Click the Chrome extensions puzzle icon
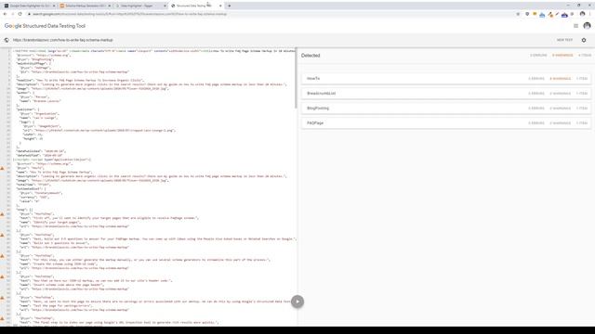Screen dimensions: 595x334 (x=573, y=14)
